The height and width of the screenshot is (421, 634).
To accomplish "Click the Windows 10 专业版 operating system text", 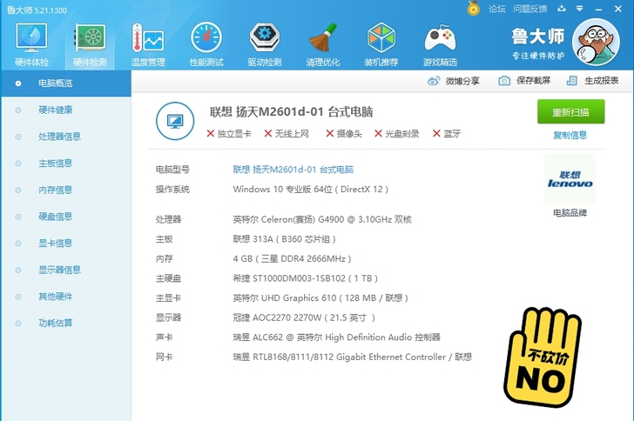I will point(311,189).
